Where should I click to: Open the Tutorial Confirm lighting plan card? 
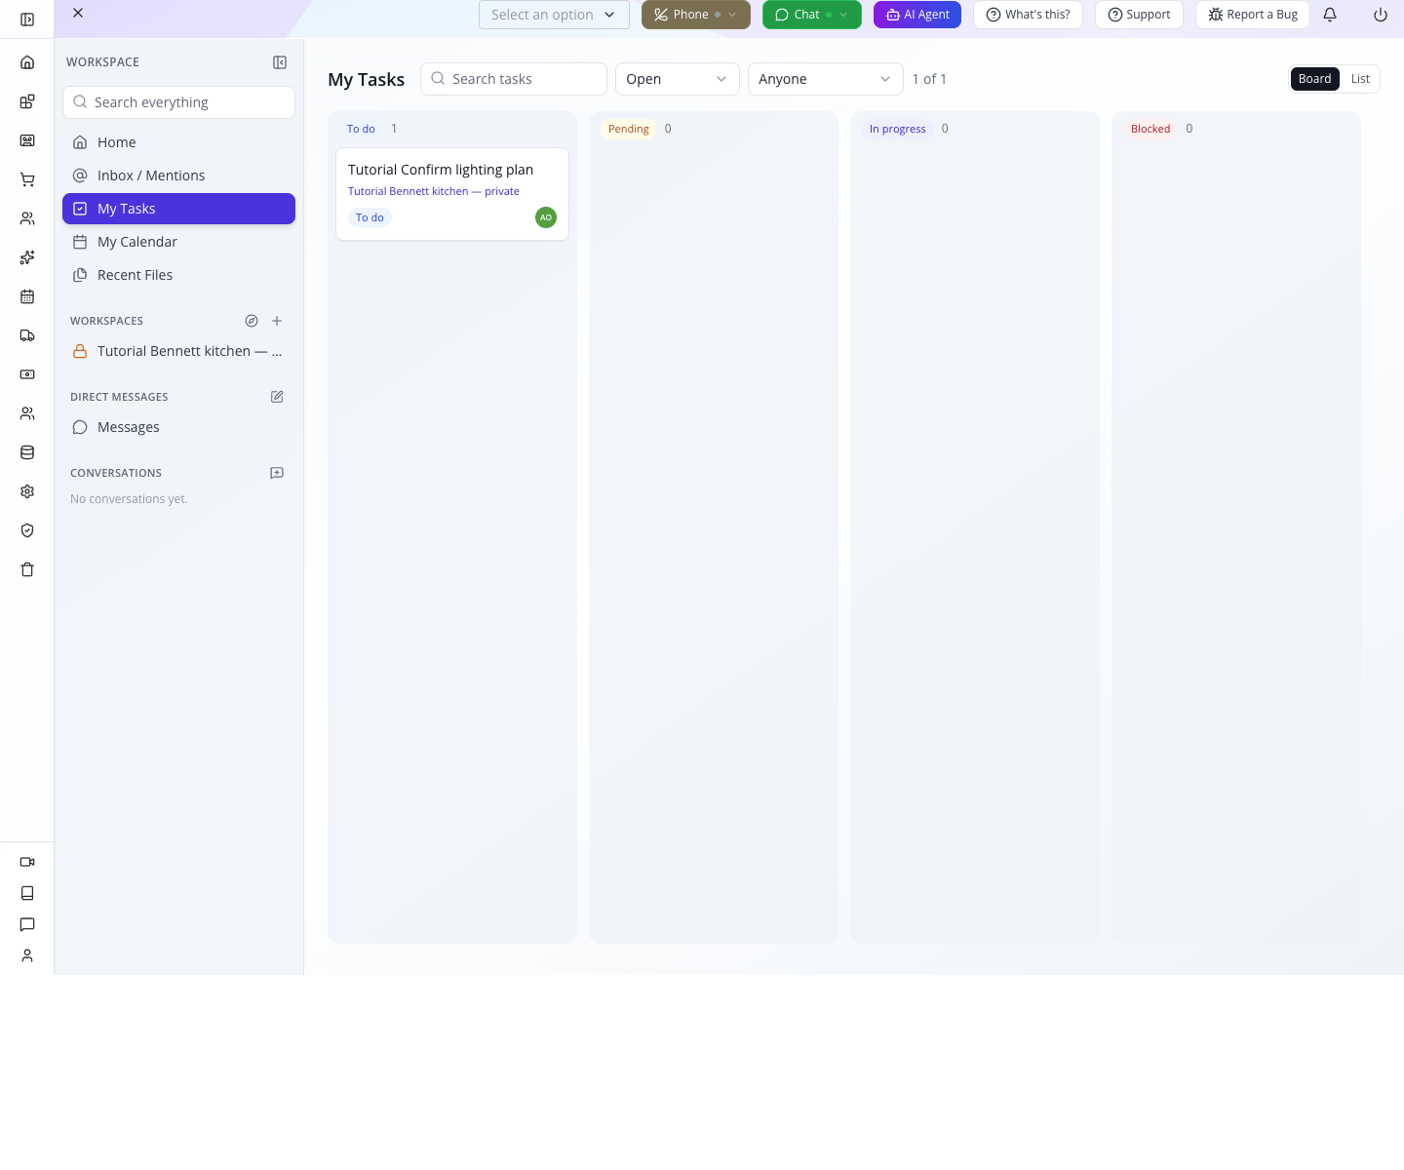pos(452,194)
